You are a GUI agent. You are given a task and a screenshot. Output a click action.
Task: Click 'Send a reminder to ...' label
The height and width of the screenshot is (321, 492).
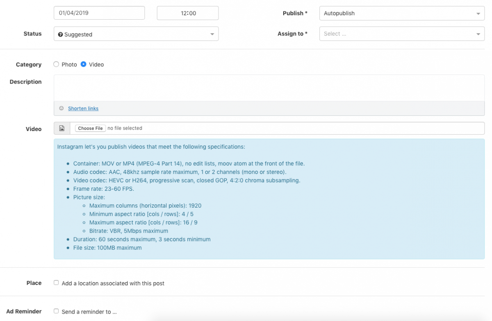pos(89,312)
